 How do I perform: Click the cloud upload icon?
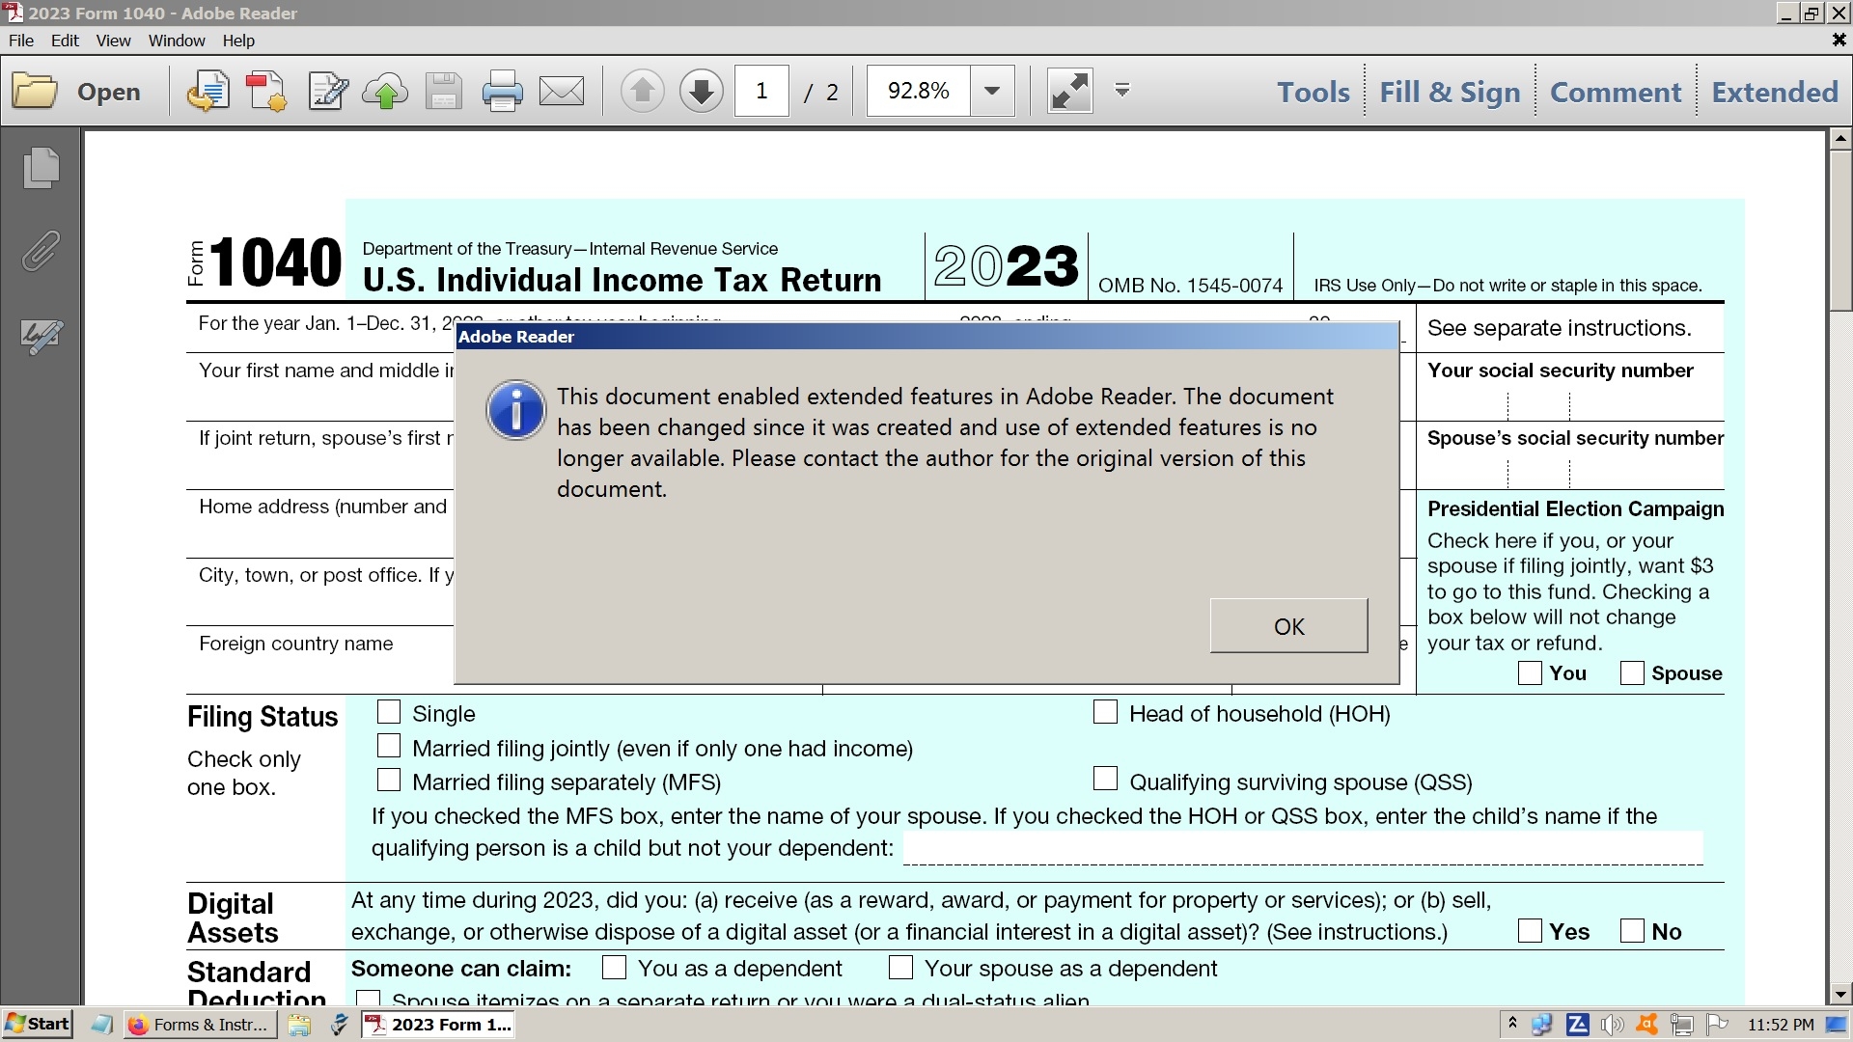(x=385, y=92)
